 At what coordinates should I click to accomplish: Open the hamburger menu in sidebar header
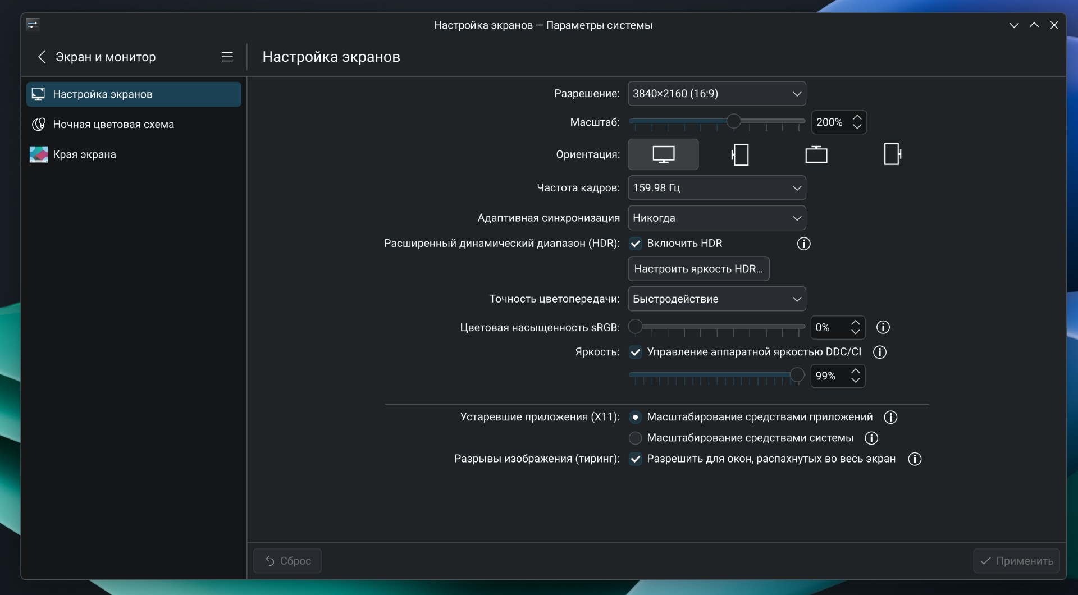click(227, 57)
